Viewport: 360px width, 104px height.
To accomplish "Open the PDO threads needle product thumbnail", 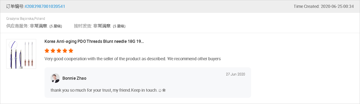I will pos(21,54).
